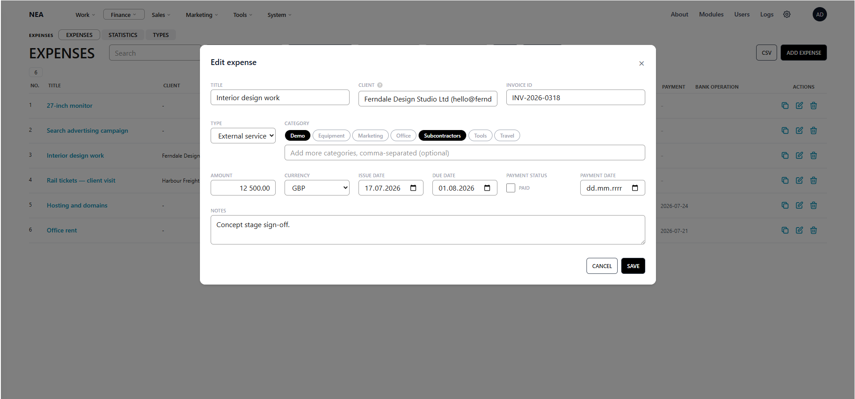Delete the Hosting and domains expense
The height and width of the screenshot is (399, 855).
coord(814,205)
